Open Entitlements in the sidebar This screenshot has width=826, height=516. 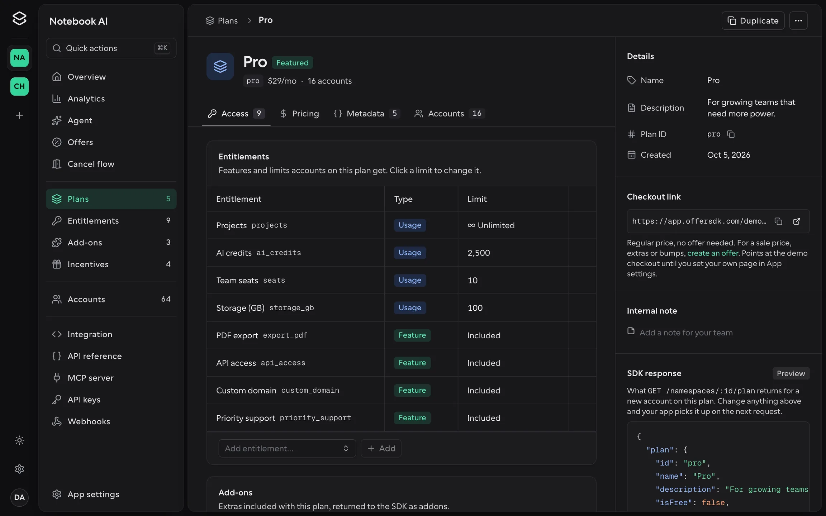pos(111,221)
